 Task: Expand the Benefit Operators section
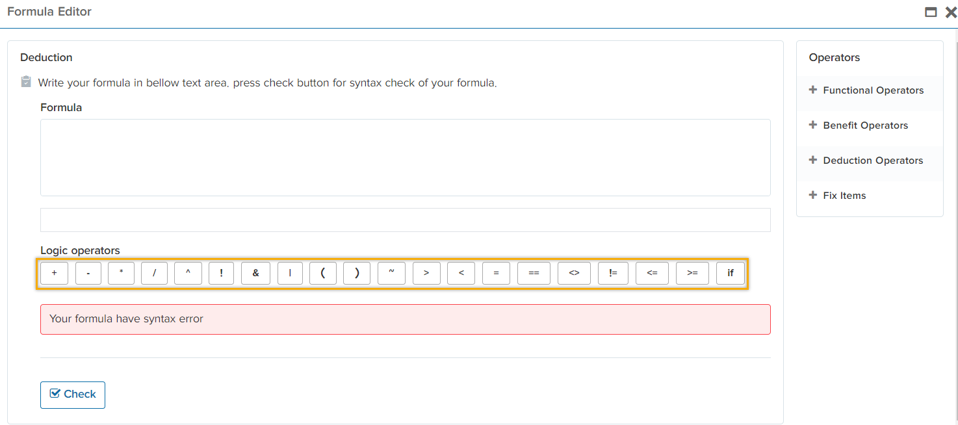click(864, 125)
